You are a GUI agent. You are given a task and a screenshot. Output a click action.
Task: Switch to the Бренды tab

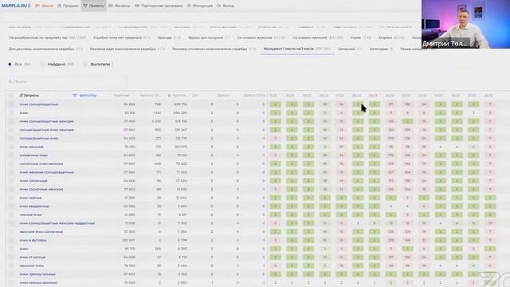tap(169, 37)
